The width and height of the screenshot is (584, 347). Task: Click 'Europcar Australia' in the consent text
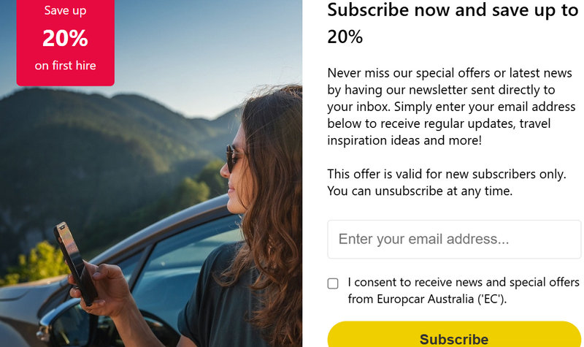click(426, 300)
